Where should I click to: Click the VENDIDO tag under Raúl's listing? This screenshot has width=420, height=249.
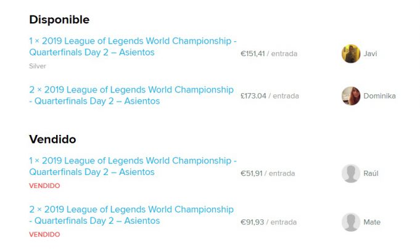click(x=44, y=186)
